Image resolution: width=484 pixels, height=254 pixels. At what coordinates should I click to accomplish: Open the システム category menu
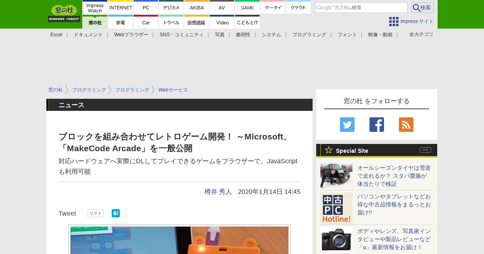coord(271,35)
